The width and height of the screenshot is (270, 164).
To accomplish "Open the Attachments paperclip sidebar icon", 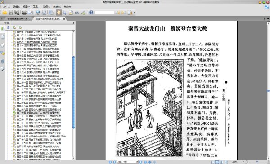I will click(3, 62).
